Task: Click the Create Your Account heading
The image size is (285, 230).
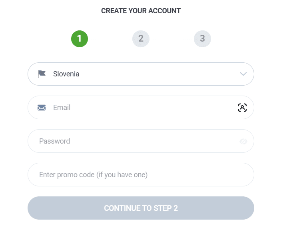Action: pos(141,11)
